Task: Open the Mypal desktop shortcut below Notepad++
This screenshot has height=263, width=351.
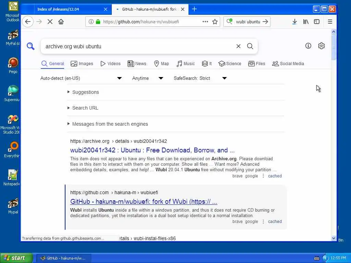Action: click(x=13, y=206)
